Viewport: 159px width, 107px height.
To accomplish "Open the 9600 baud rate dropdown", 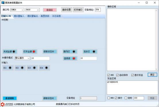I will (x=32, y=10).
